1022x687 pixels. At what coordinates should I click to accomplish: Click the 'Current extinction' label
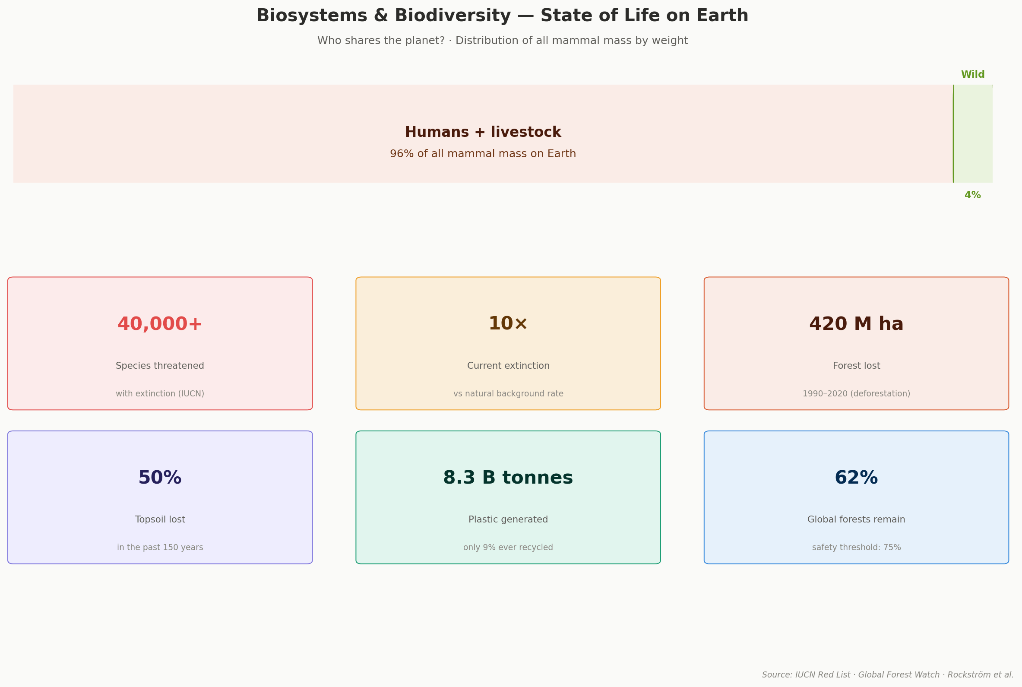[x=508, y=366]
